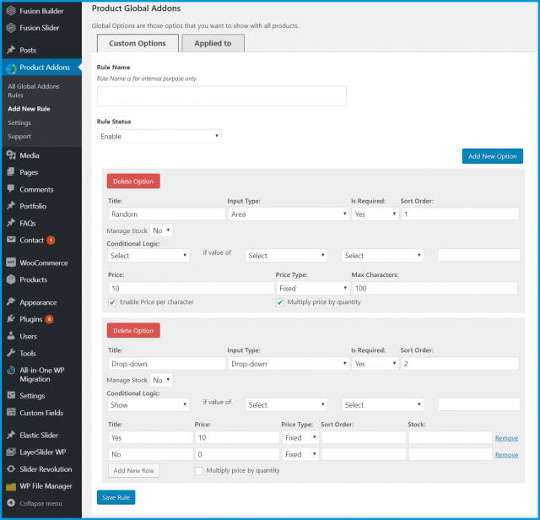Click Remove link for the Yes row

click(x=506, y=438)
